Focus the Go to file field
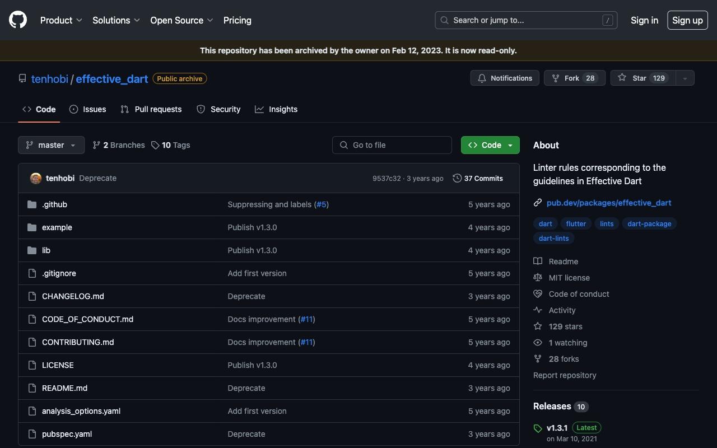This screenshot has width=717, height=448. coord(392,145)
